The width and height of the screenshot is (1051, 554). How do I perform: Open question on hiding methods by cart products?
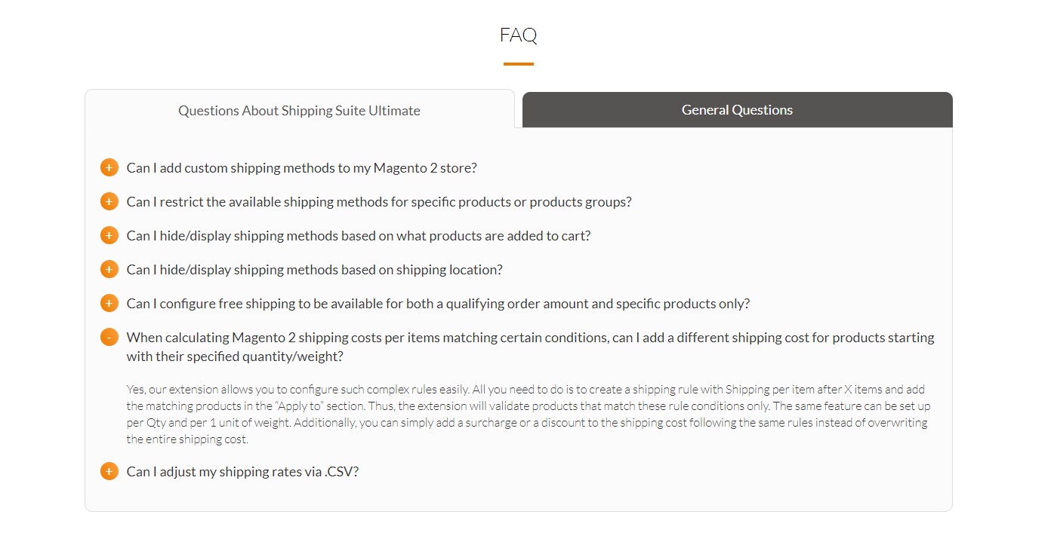tap(359, 236)
